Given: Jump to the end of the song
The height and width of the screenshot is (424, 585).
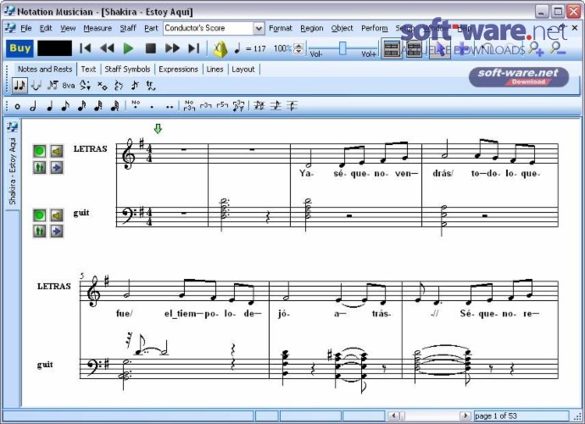Looking at the screenshot, I should point(193,48).
